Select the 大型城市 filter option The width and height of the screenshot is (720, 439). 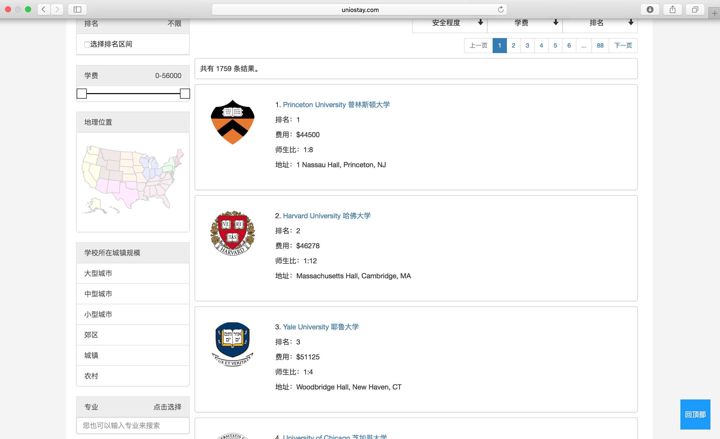click(133, 273)
